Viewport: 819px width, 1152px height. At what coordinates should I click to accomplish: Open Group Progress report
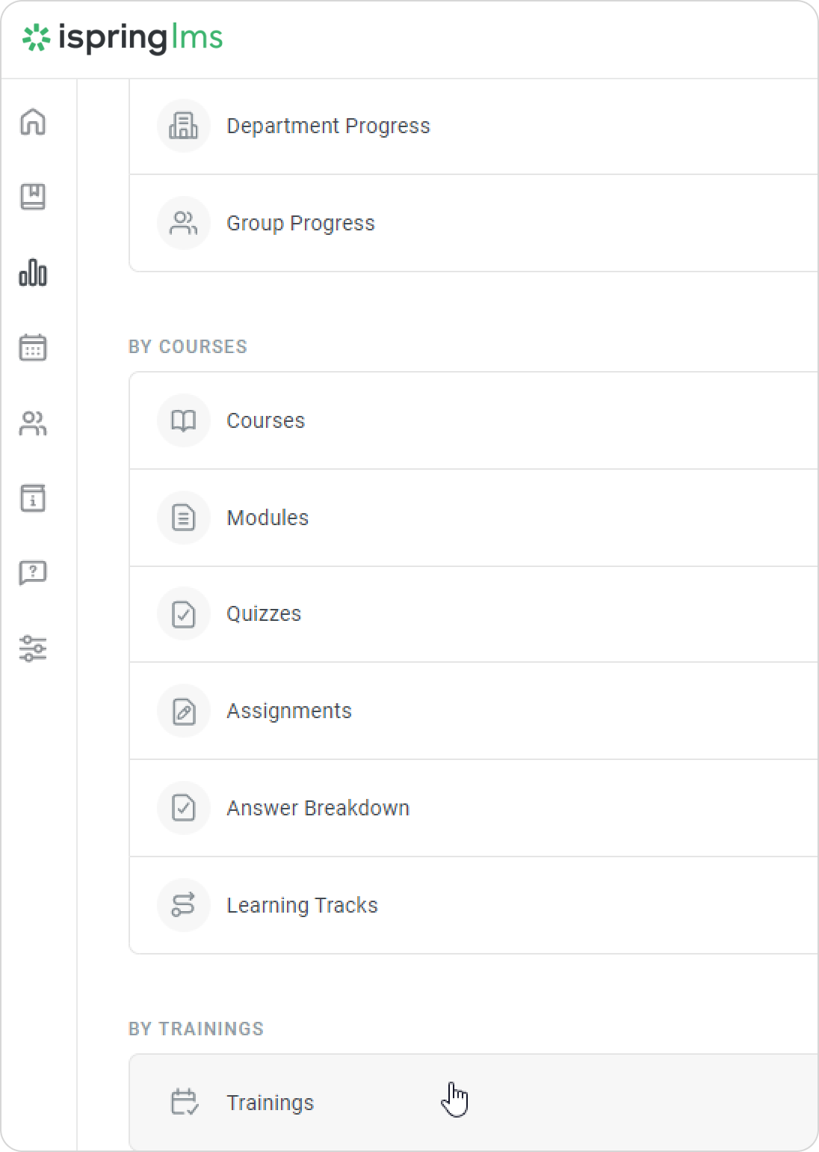[300, 223]
